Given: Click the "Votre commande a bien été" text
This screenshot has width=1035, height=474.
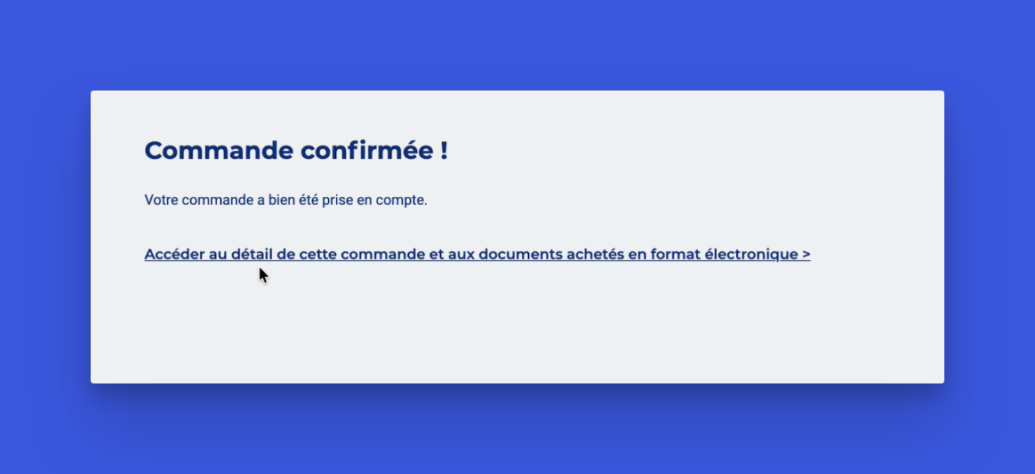Looking at the screenshot, I should (x=229, y=200).
